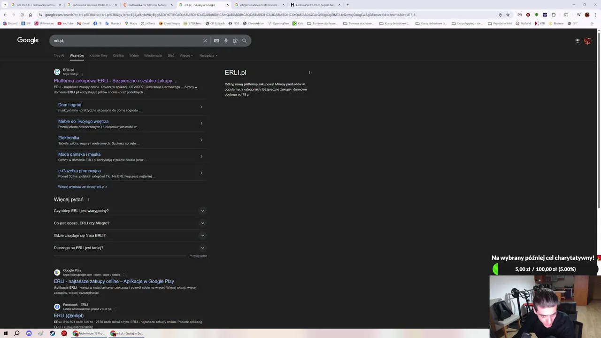601x338 pixels.
Task: Select the Krótkie filmy results tab
Action: click(x=98, y=55)
